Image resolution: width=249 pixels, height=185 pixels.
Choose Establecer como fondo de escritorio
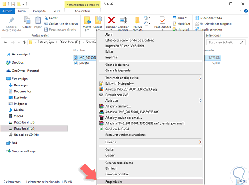(x=130, y=40)
